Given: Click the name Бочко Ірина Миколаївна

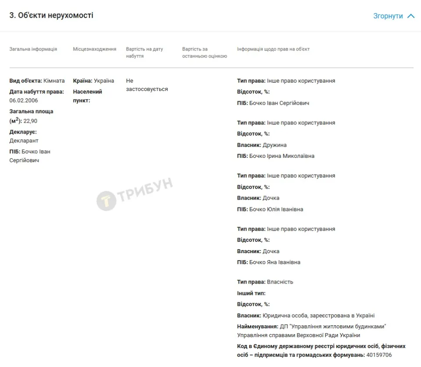Looking at the screenshot, I should click(282, 156).
